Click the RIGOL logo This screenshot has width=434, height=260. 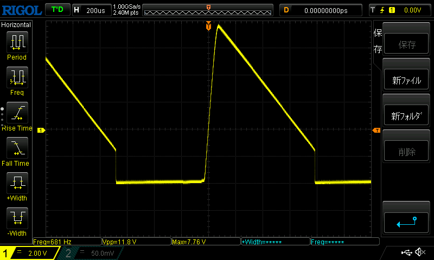22,10
